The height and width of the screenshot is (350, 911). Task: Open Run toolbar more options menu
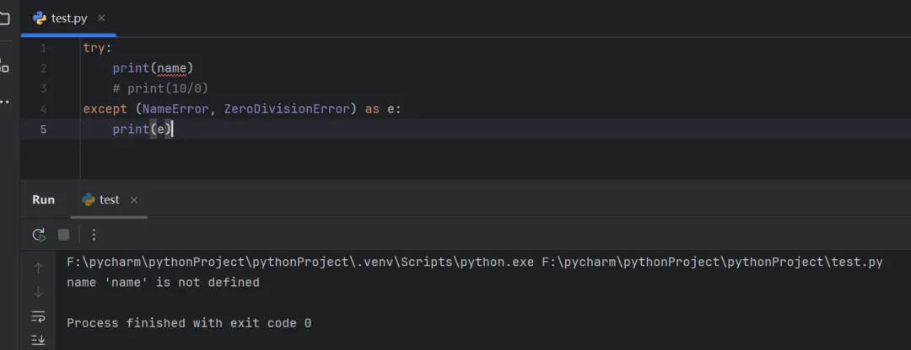[94, 235]
